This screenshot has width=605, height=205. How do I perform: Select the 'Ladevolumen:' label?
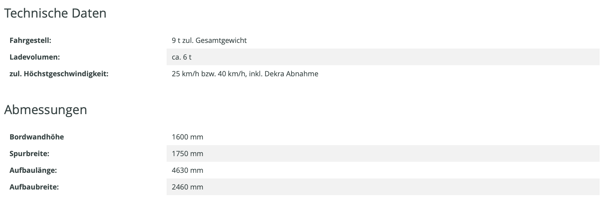[35, 57]
